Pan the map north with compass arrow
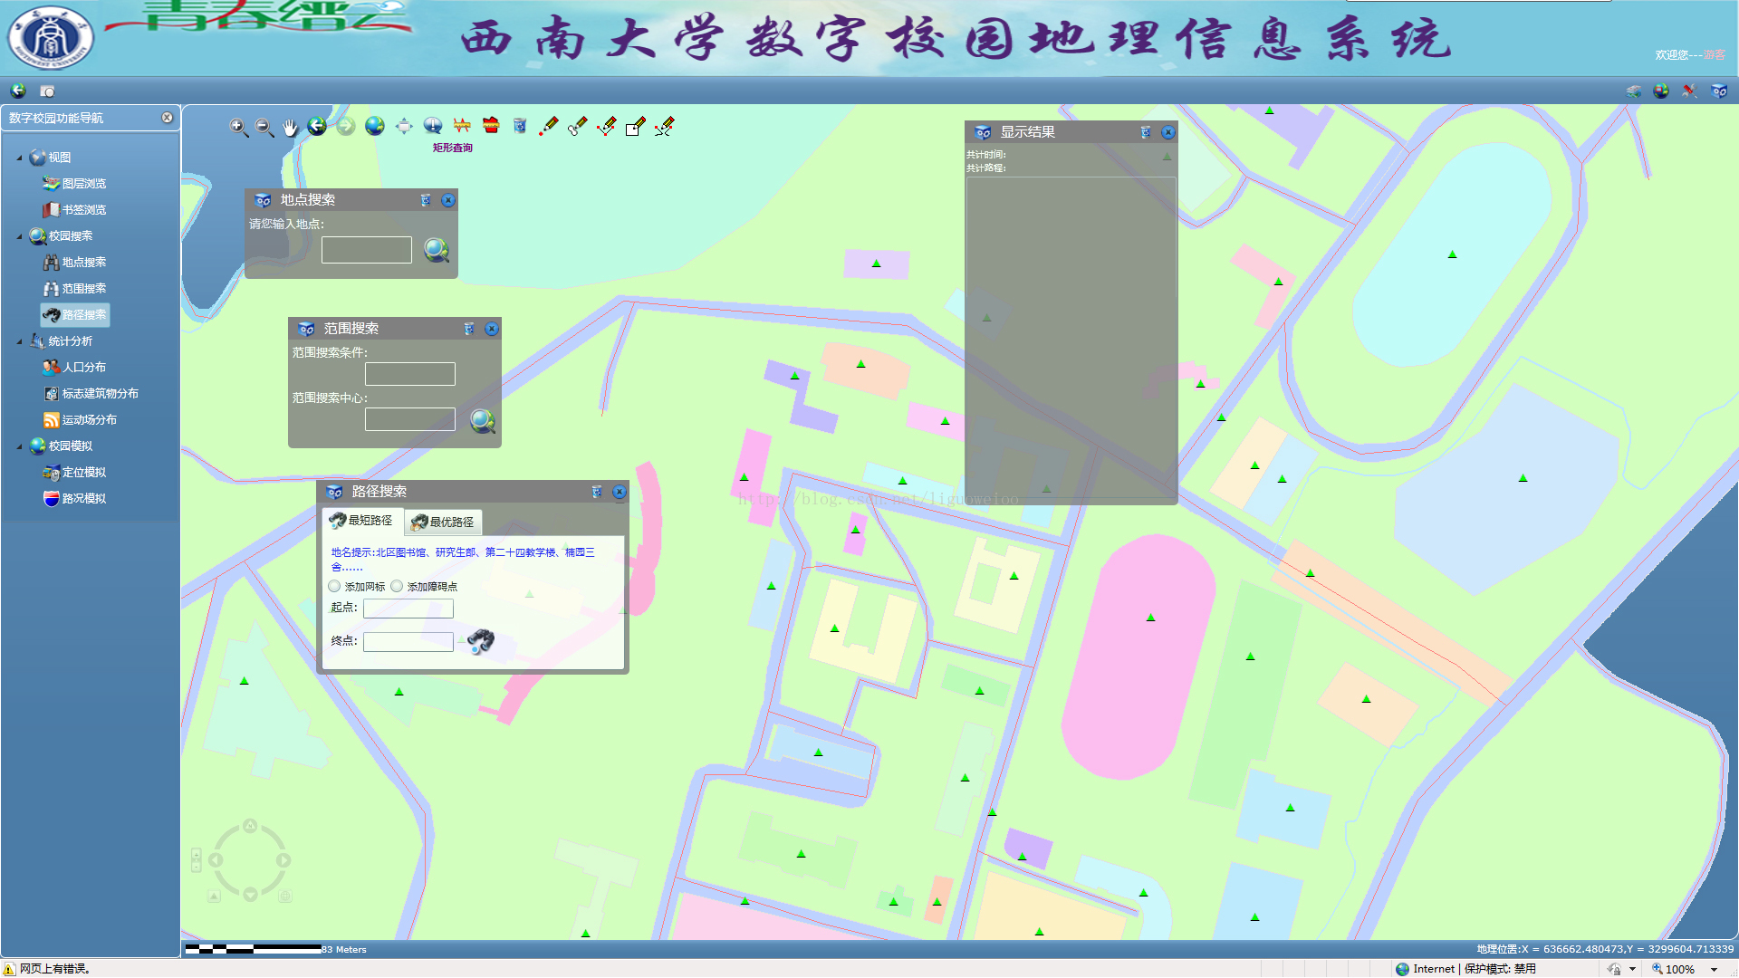The image size is (1739, 978). 250,826
